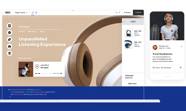Select the Home menu item

[x=22, y=31]
